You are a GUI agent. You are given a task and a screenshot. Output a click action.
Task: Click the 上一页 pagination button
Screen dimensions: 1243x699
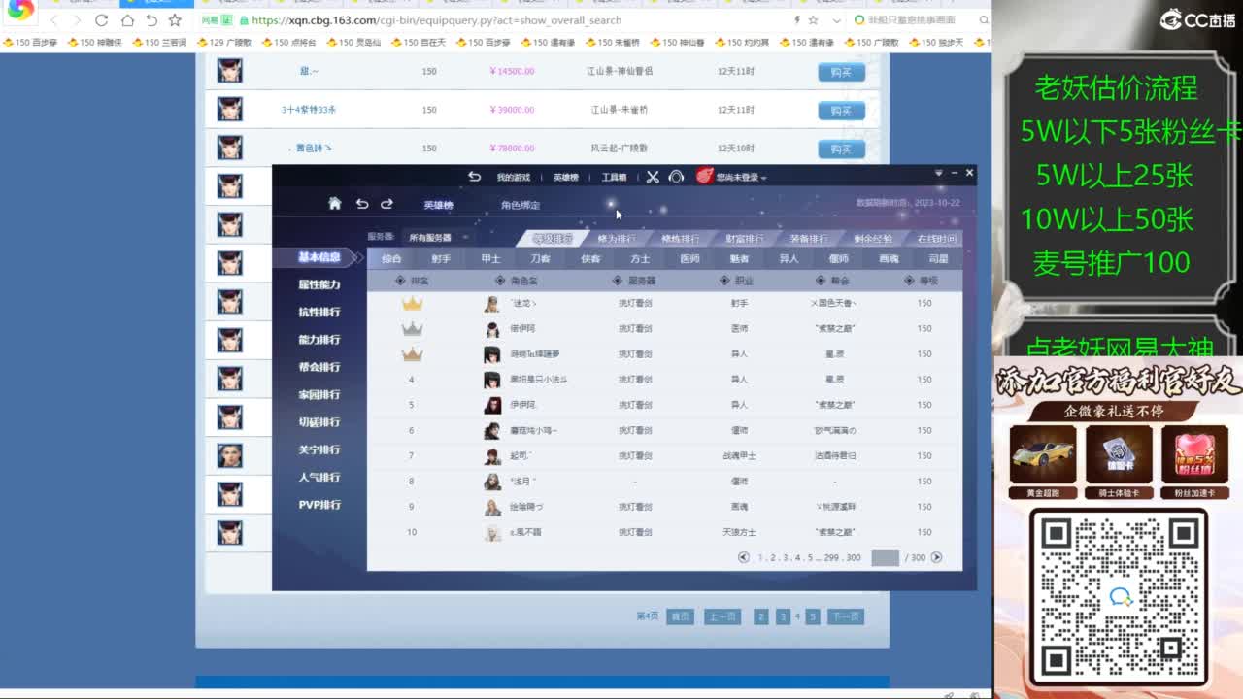click(x=722, y=616)
